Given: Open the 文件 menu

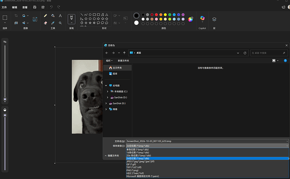Looking at the screenshot, I should 4,7.
